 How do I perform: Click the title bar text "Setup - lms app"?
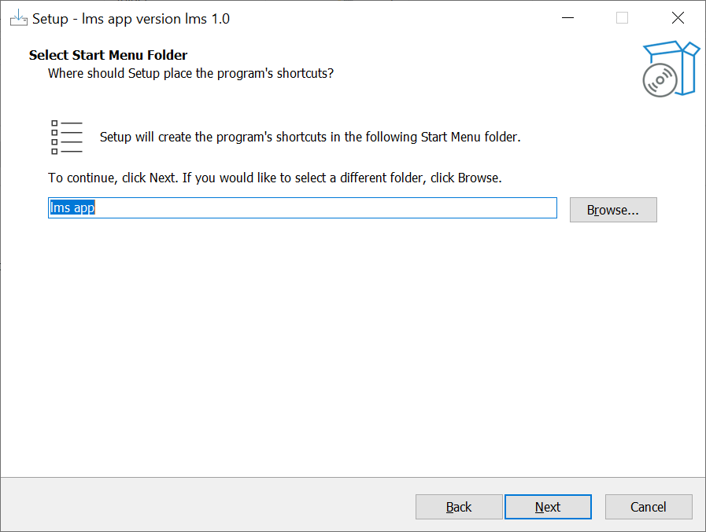tap(131, 19)
